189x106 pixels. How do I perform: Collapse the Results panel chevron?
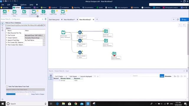(184, 71)
